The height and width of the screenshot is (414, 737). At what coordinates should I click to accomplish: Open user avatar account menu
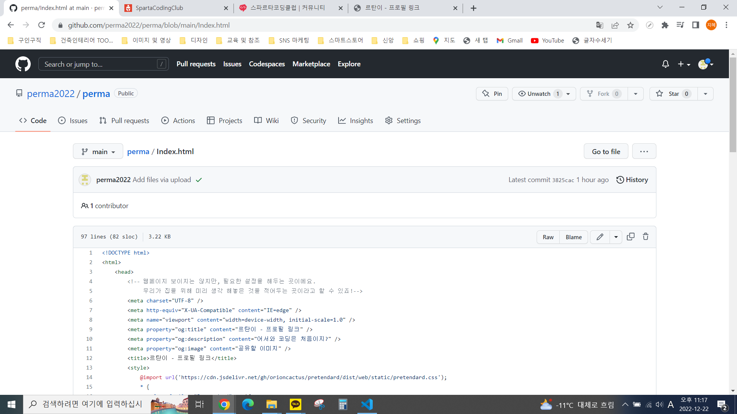click(x=706, y=64)
